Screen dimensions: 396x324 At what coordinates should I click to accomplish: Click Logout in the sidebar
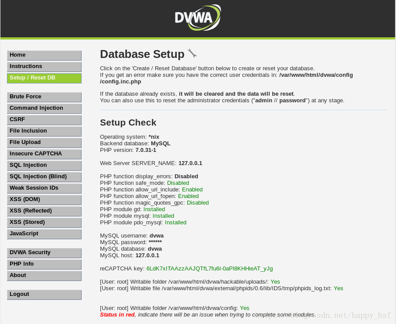(44, 295)
